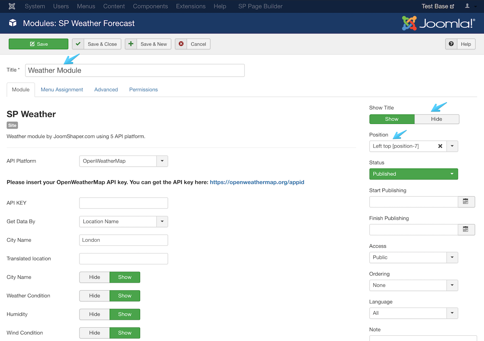Screen dimensions: 484x341
Task: Click the gray Site badge
Action: [x=13, y=125]
